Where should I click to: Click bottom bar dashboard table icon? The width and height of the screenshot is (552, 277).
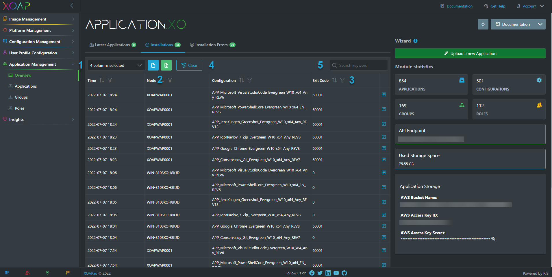point(7,273)
